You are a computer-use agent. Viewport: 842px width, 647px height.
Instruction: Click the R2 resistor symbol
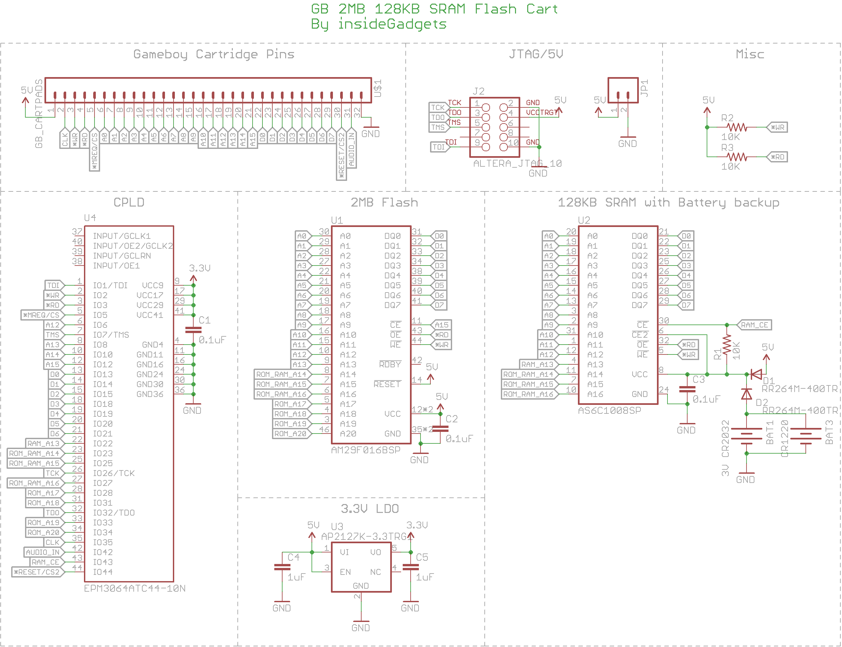737,127
